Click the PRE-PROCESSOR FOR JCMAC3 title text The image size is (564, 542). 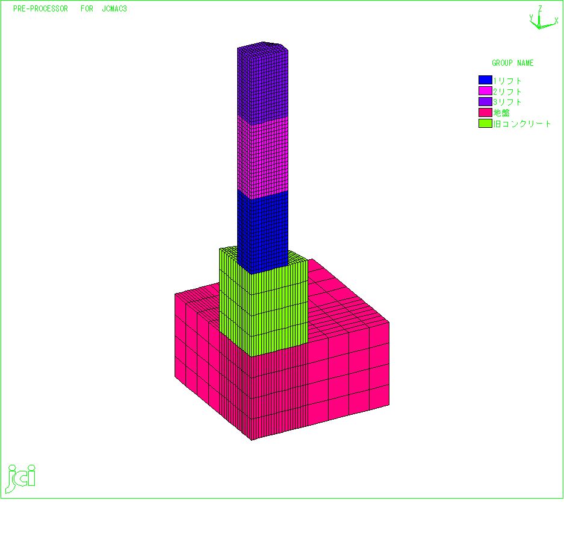tap(70, 8)
